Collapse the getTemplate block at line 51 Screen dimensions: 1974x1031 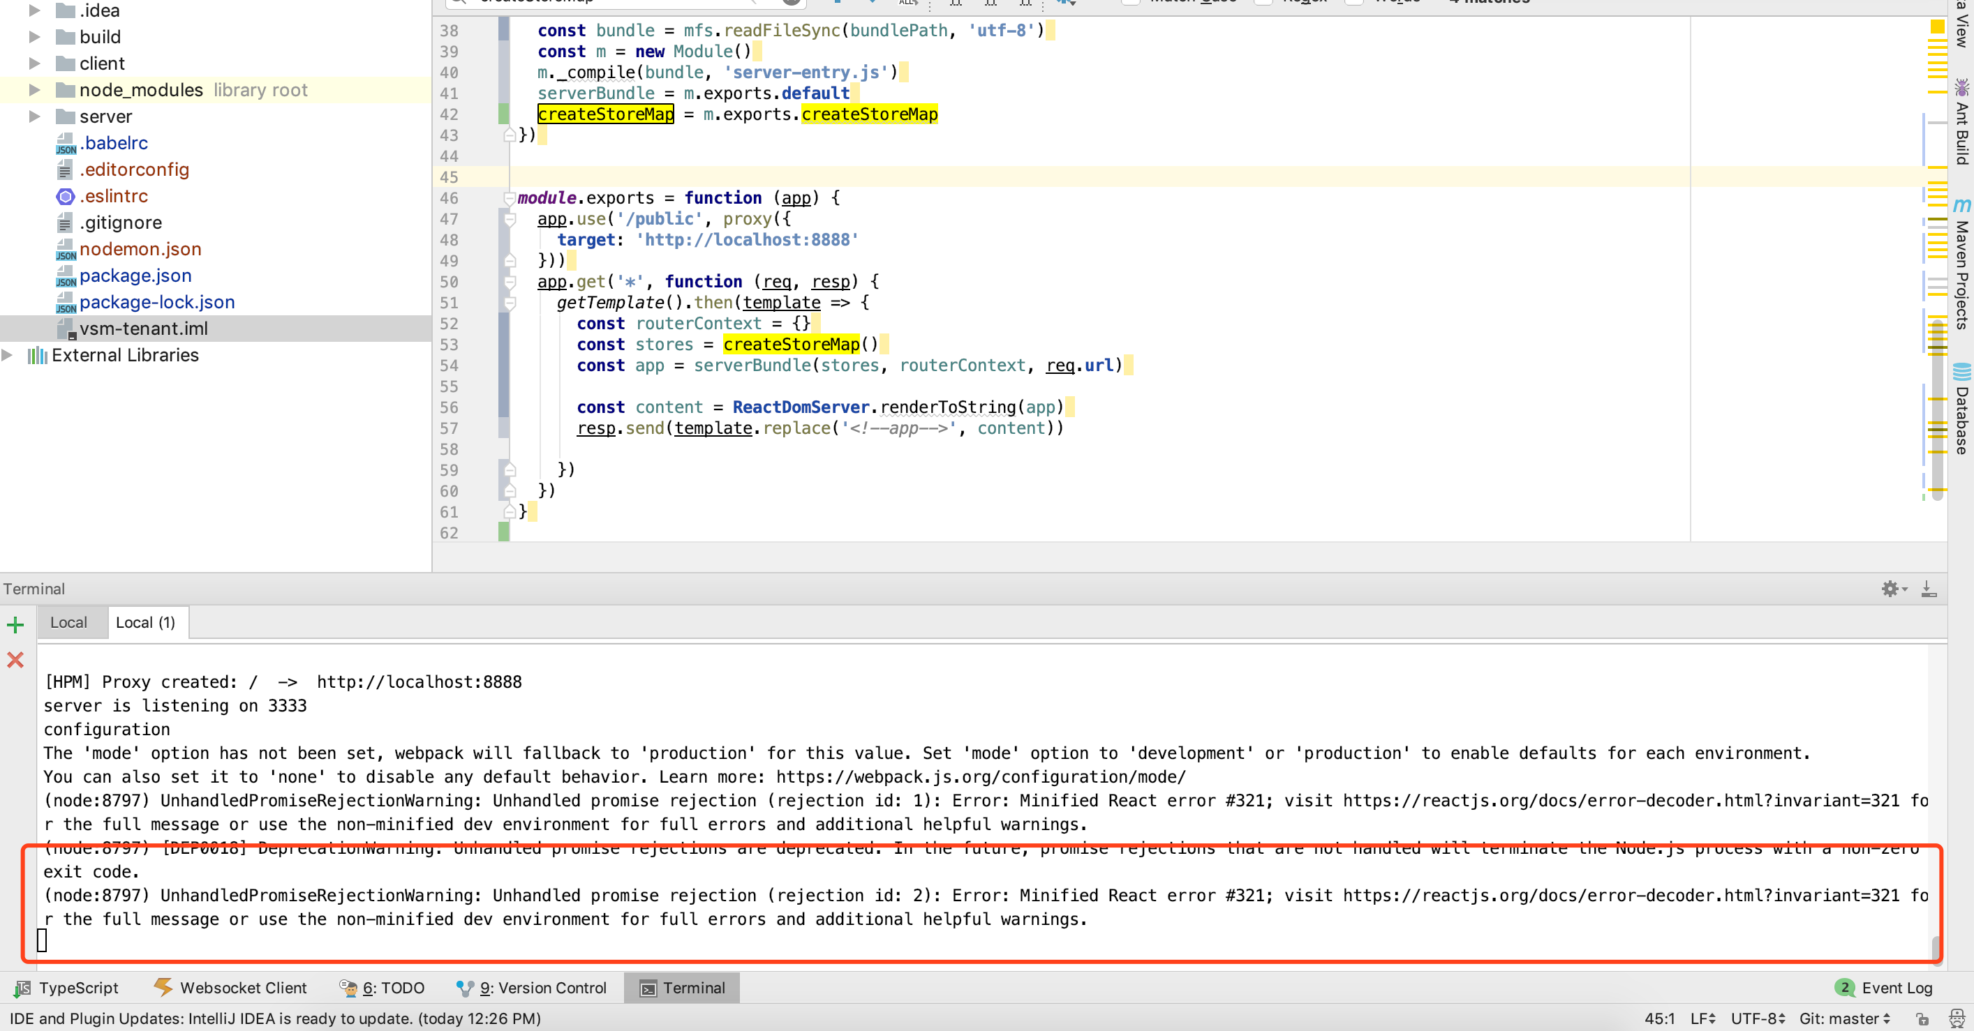coord(510,303)
